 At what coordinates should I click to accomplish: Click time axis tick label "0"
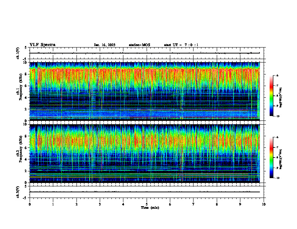(x=30, y=204)
